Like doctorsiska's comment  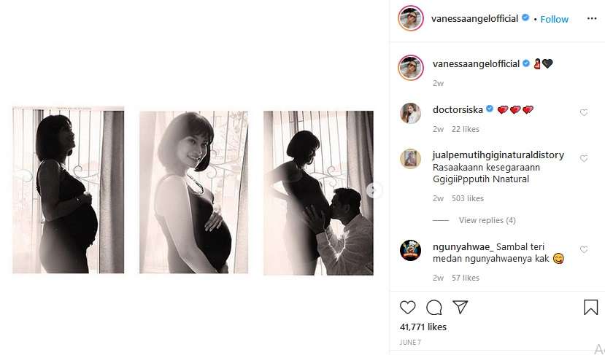point(584,112)
